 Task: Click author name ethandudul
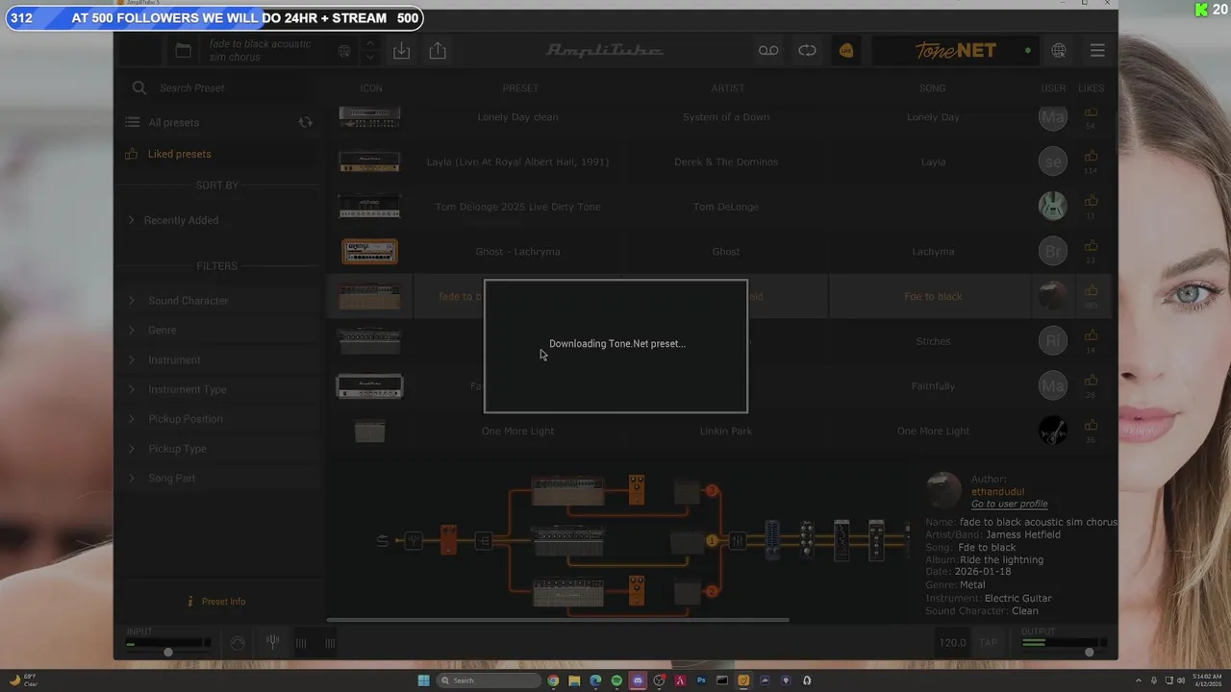997,491
